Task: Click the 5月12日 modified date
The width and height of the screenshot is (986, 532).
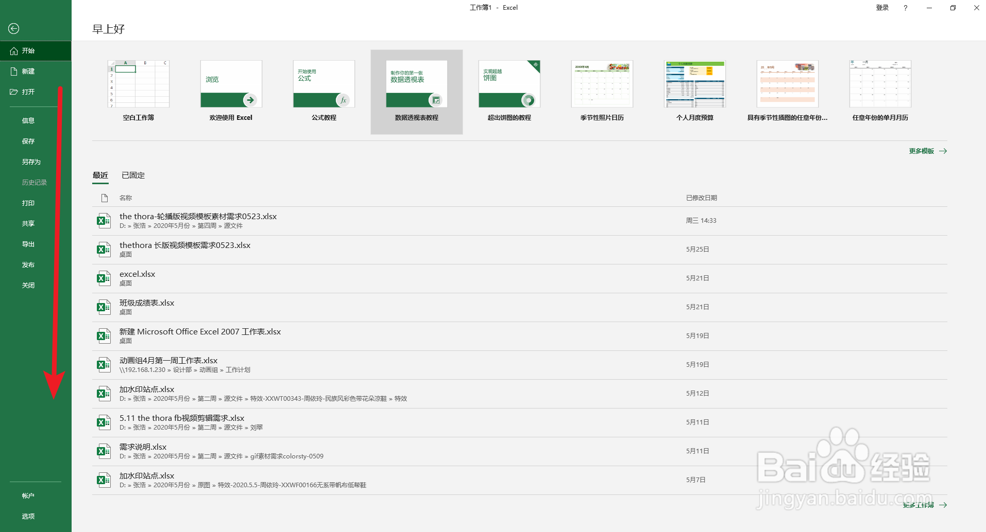Action: [698, 394]
